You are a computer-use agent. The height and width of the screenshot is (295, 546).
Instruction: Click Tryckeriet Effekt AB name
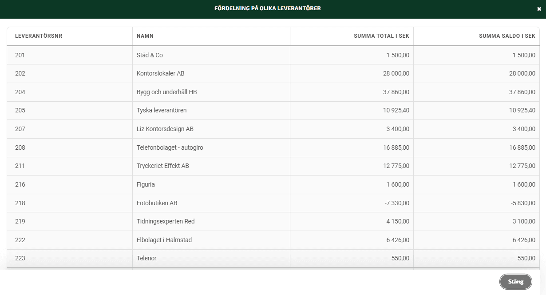pos(163,166)
